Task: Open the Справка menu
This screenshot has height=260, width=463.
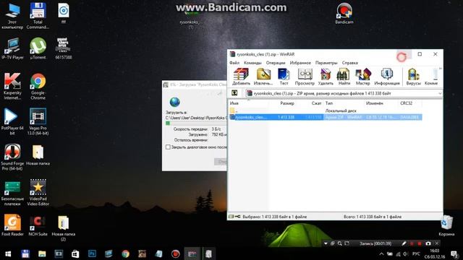Action: tap(349, 63)
